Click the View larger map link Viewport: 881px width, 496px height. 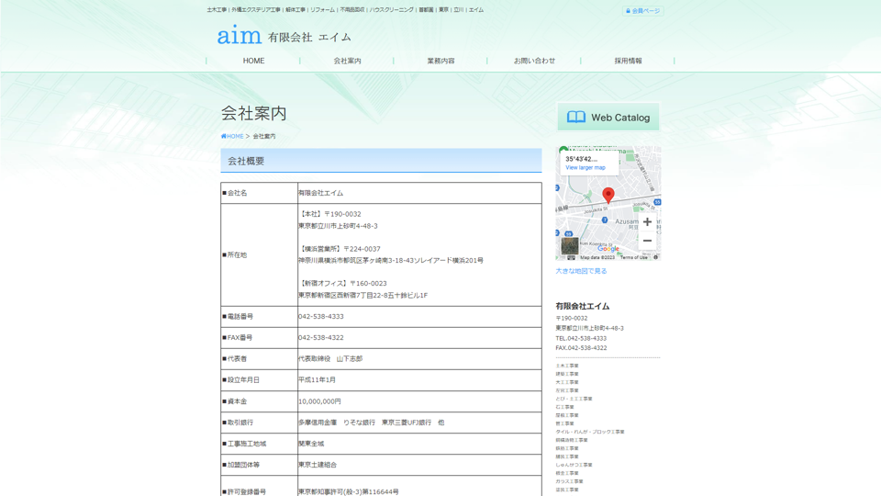[585, 168]
